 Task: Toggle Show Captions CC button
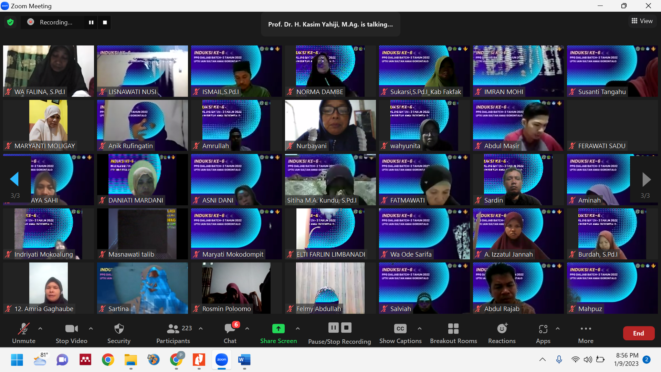400,329
